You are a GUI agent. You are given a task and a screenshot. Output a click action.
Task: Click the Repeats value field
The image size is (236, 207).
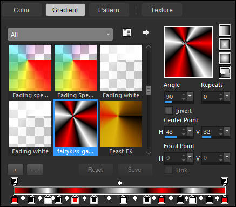[210, 97]
